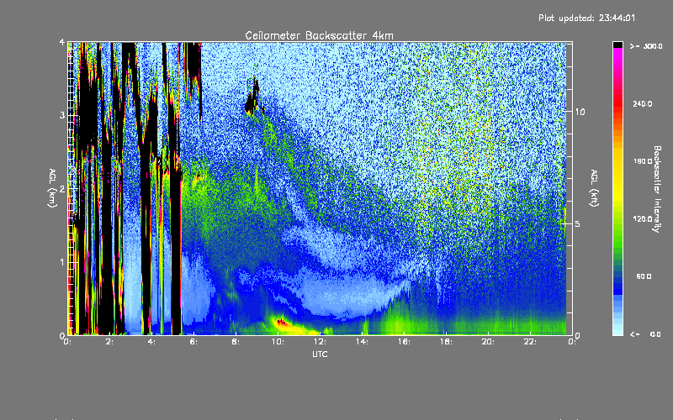Click the '4' km tick on the AGL axis
673x420 pixels.
(x=62, y=43)
